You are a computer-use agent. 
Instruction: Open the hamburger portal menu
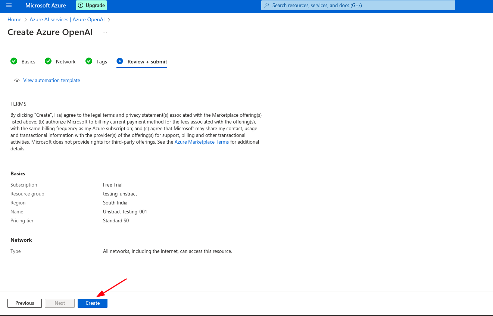[x=9, y=5]
